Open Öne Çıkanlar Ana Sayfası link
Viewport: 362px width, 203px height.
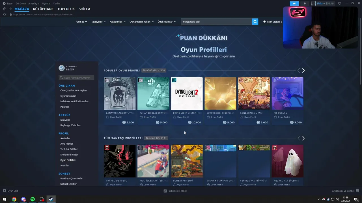[74, 91]
